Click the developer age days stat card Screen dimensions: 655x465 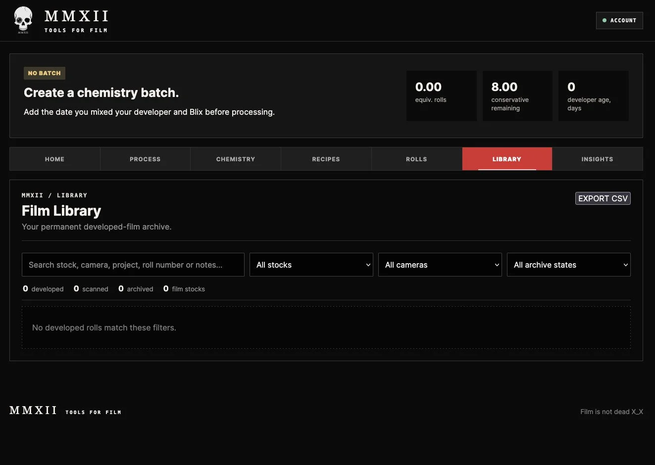(x=594, y=95)
